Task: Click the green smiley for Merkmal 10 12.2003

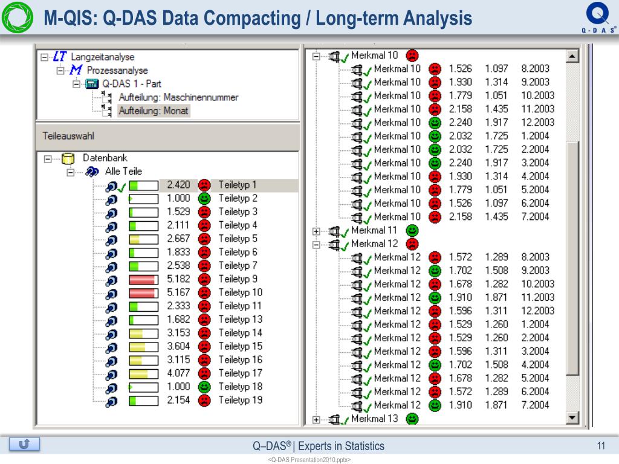Action: coord(435,123)
